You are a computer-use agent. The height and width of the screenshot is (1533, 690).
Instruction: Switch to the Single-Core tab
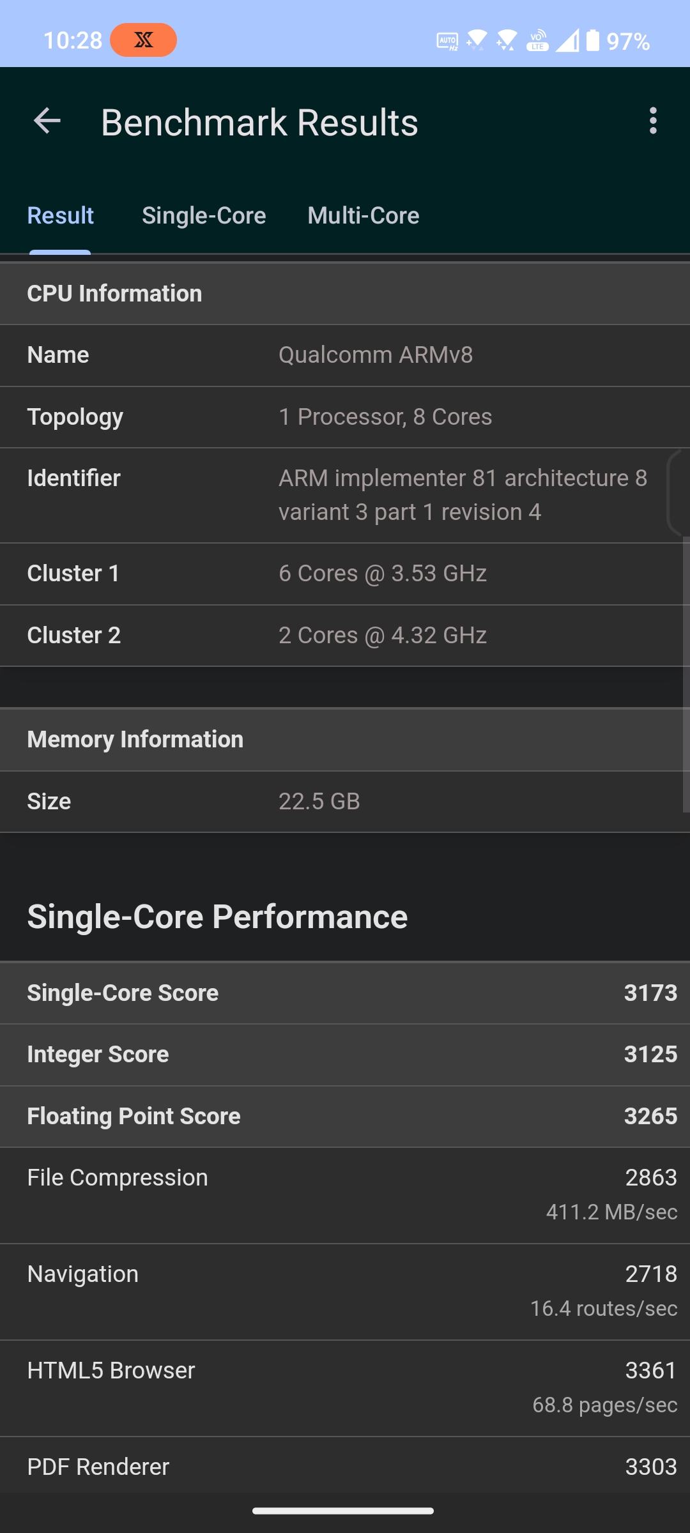[x=204, y=215]
